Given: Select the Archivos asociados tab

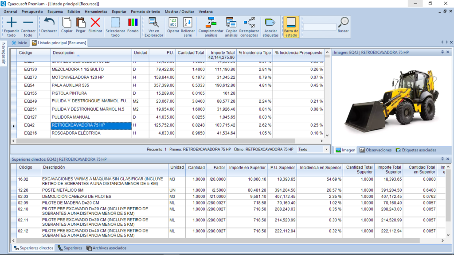Looking at the screenshot, I should pyautogui.click(x=106, y=248).
